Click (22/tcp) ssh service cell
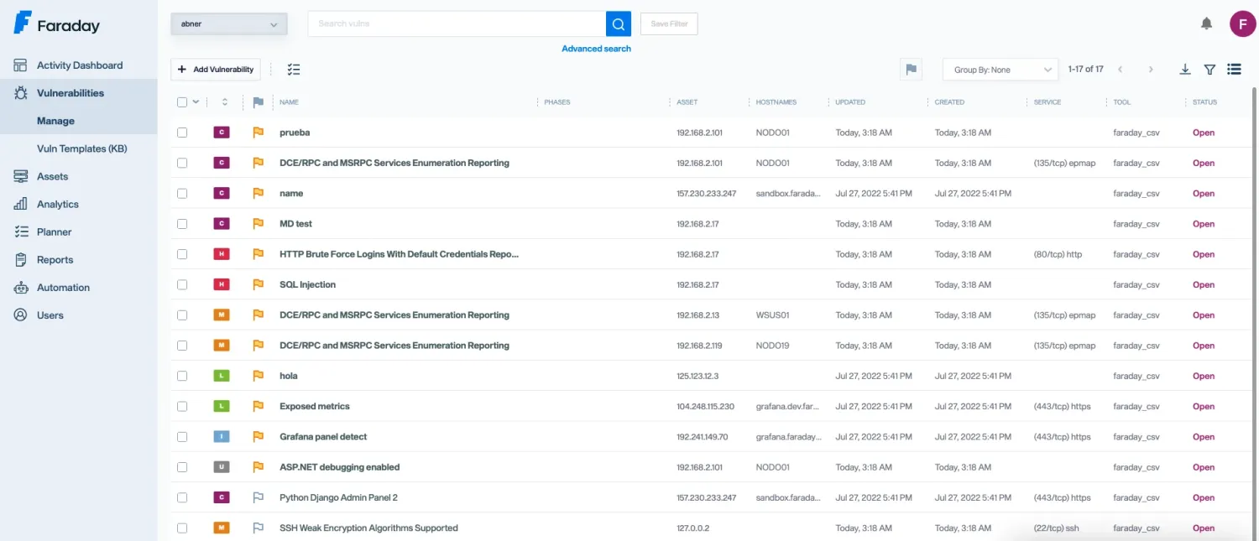The image size is (1259, 541). point(1055,528)
